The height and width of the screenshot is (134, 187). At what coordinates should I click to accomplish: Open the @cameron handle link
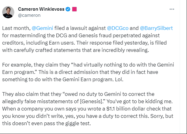(x=29, y=15)
